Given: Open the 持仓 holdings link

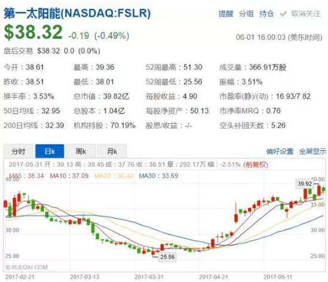Looking at the screenshot, I should pyautogui.click(x=267, y=14).
